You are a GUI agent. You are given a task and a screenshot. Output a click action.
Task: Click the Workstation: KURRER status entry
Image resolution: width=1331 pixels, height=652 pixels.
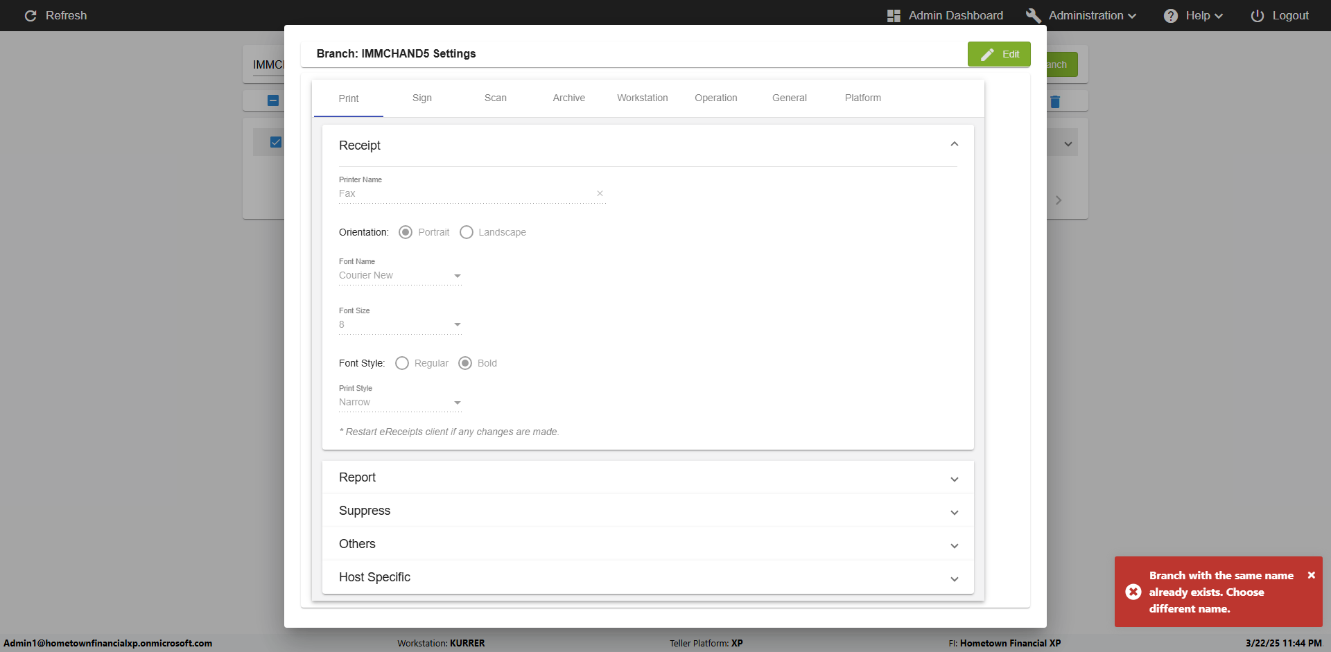(441, 643)
